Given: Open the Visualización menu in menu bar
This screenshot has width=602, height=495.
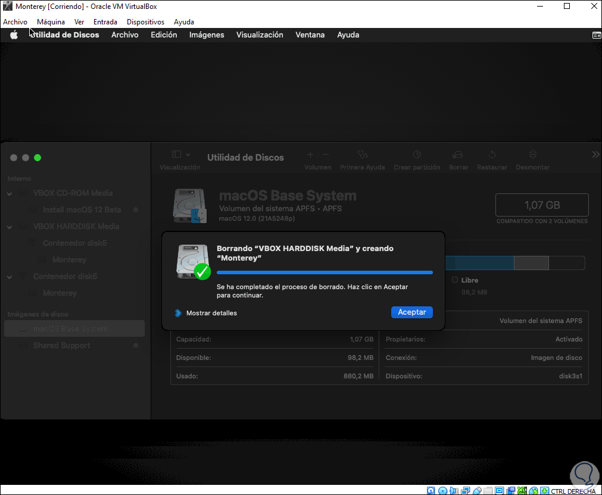Looking at the screenshot, I should (x=260, y=35).
